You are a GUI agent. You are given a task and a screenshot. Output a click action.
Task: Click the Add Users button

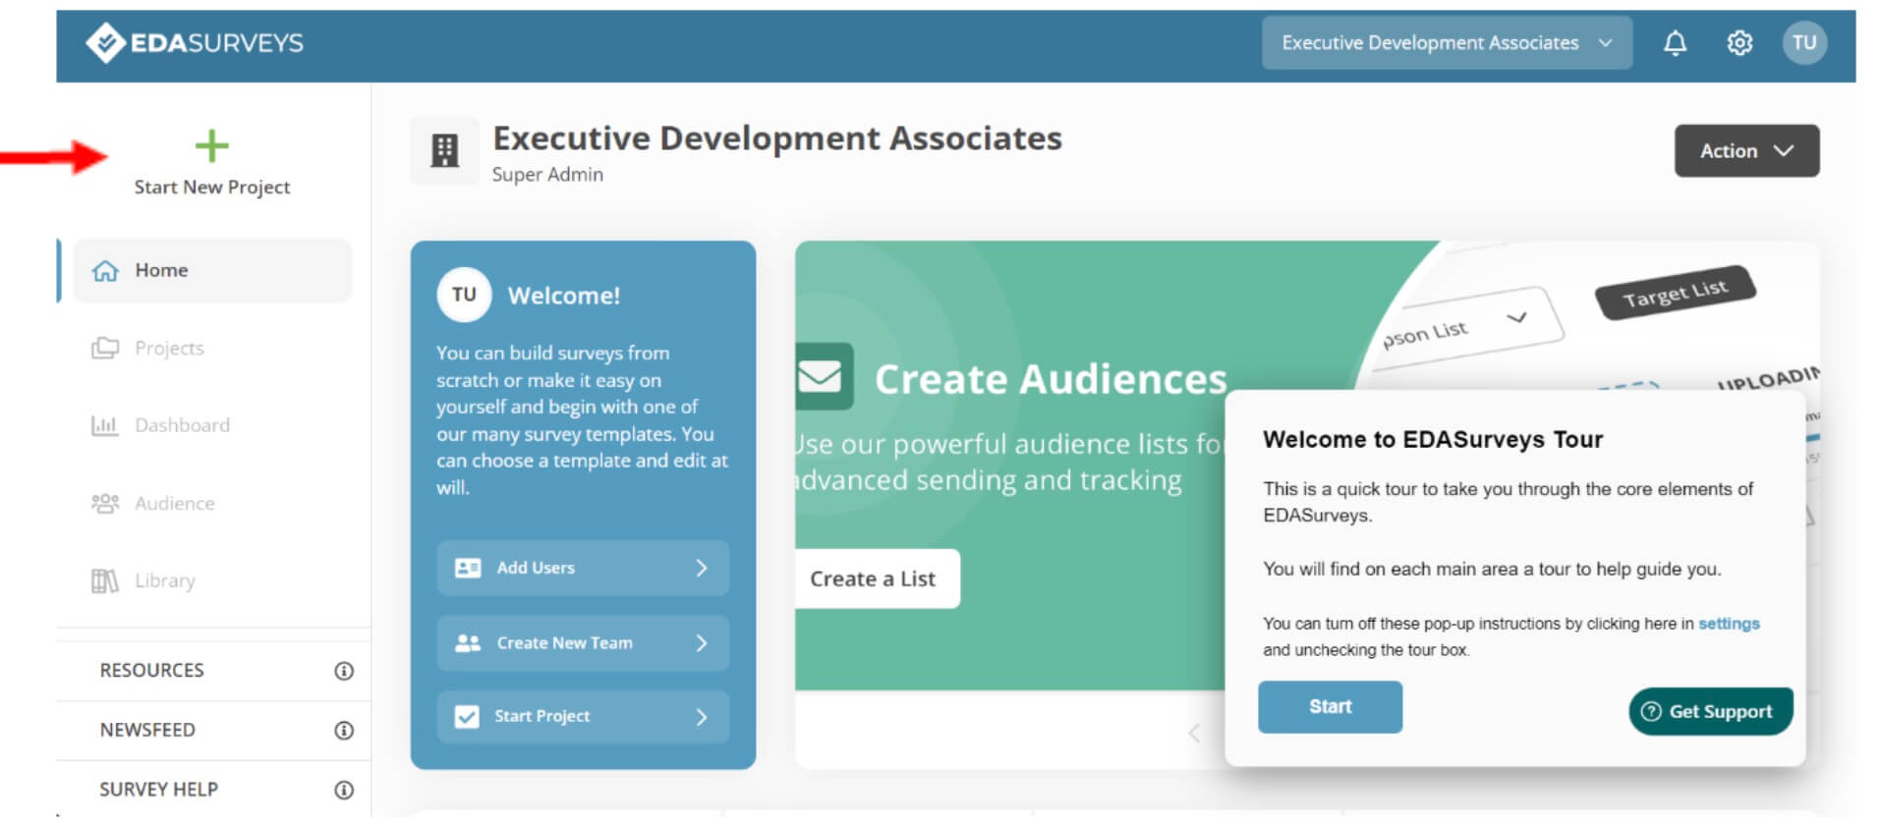point(583,568)
